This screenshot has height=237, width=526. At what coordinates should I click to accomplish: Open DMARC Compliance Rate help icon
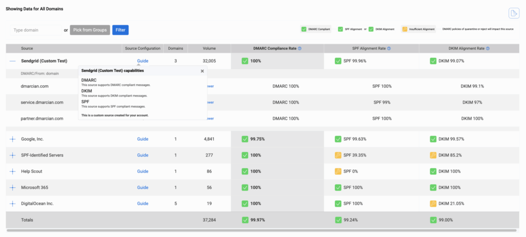299,49
